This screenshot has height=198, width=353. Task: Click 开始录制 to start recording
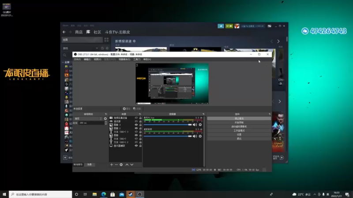point(239,123)
